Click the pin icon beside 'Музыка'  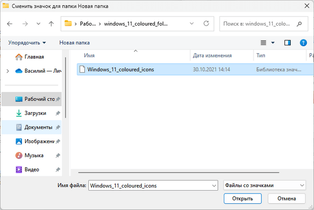click(x=58, y=156)
